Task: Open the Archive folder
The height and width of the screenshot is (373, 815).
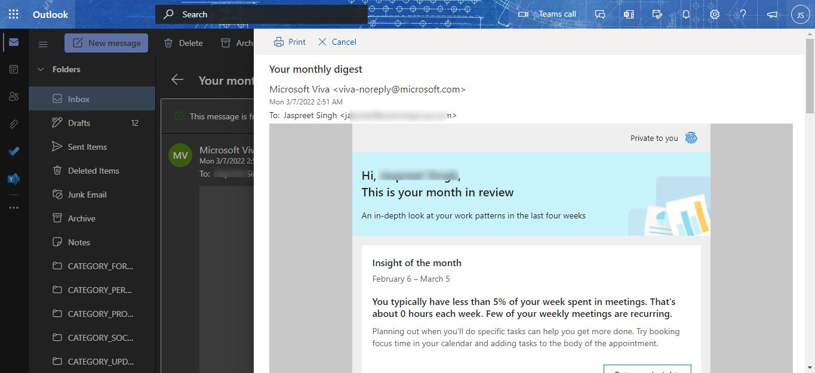Action: 92,218
